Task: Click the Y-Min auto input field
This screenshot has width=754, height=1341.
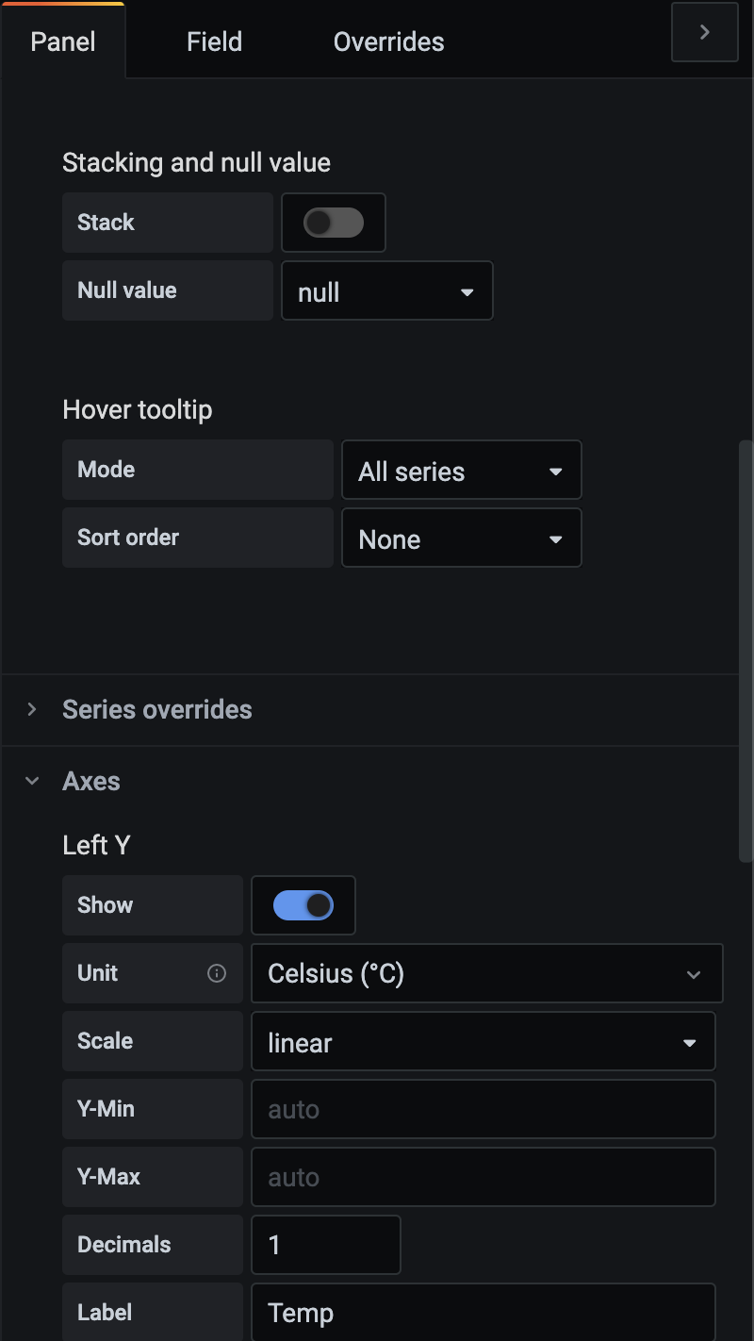Action: [484, 1109]
